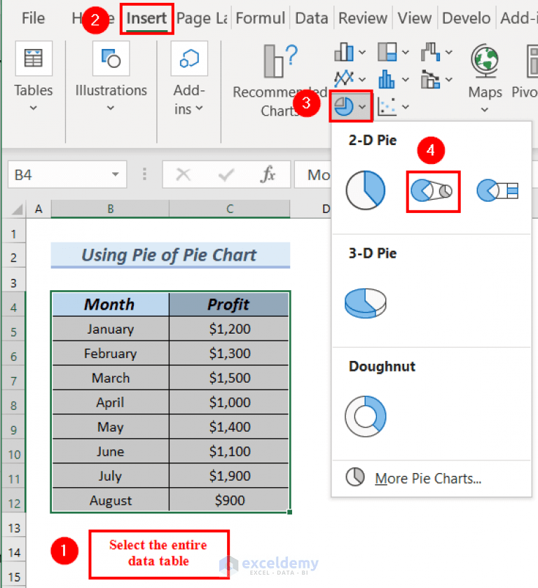
Task: Select the $1,300 cell
Action: (229, 353)
